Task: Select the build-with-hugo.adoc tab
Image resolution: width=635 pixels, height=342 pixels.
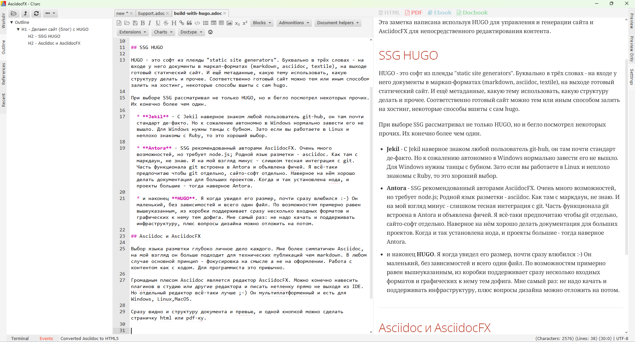Action: 198,14
